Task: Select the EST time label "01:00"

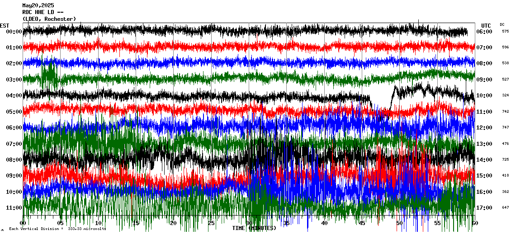Action: pos(14,48)
